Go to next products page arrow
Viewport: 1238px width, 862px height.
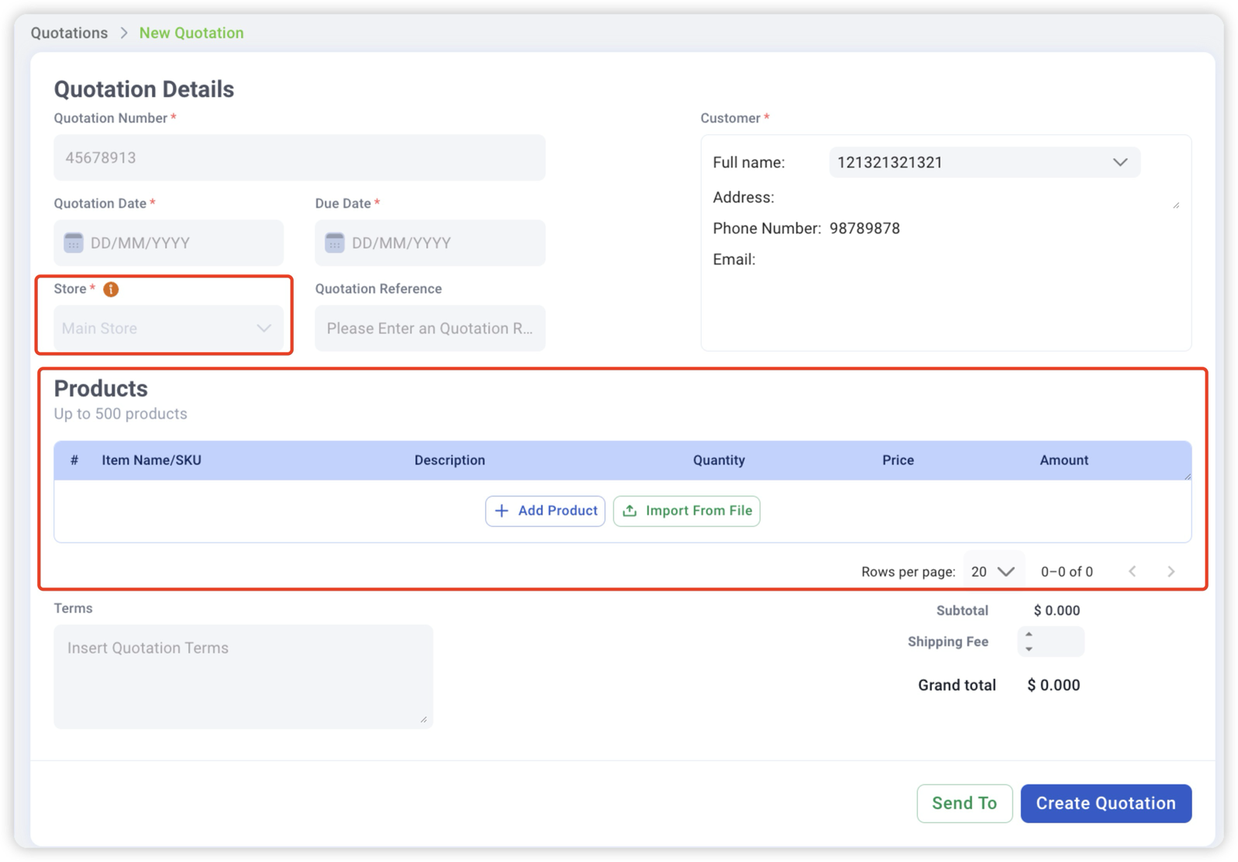[1171, 571]
